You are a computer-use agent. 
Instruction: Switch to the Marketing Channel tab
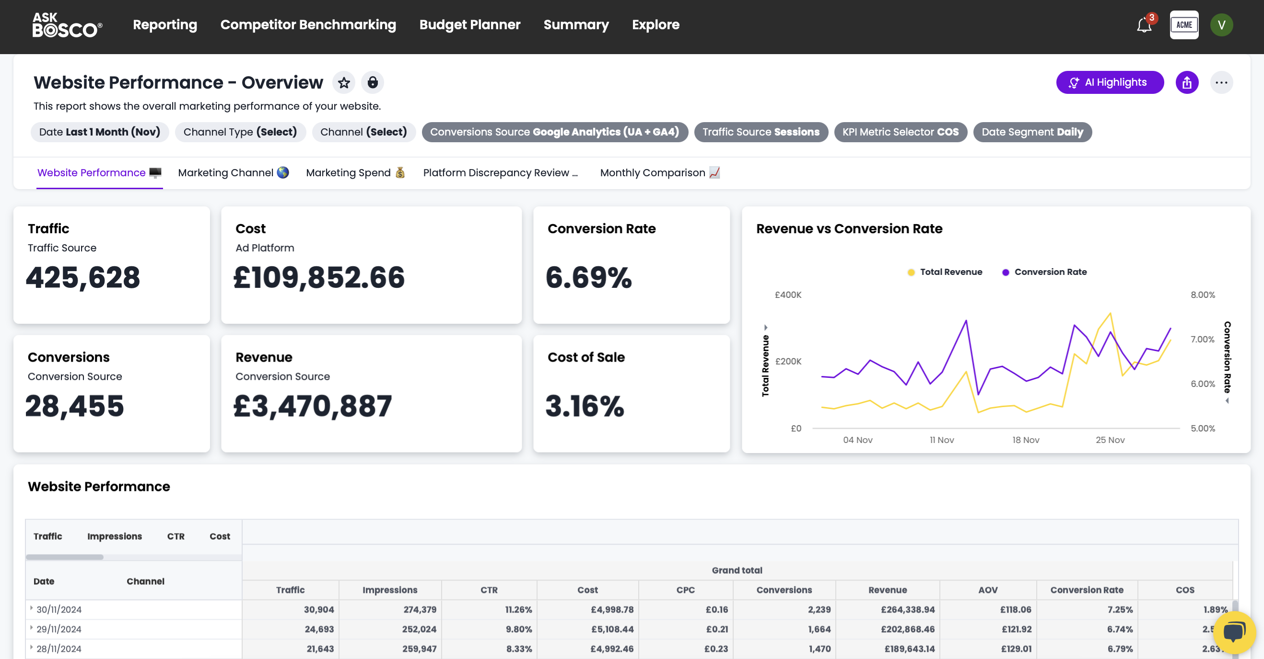pos(233,173)
